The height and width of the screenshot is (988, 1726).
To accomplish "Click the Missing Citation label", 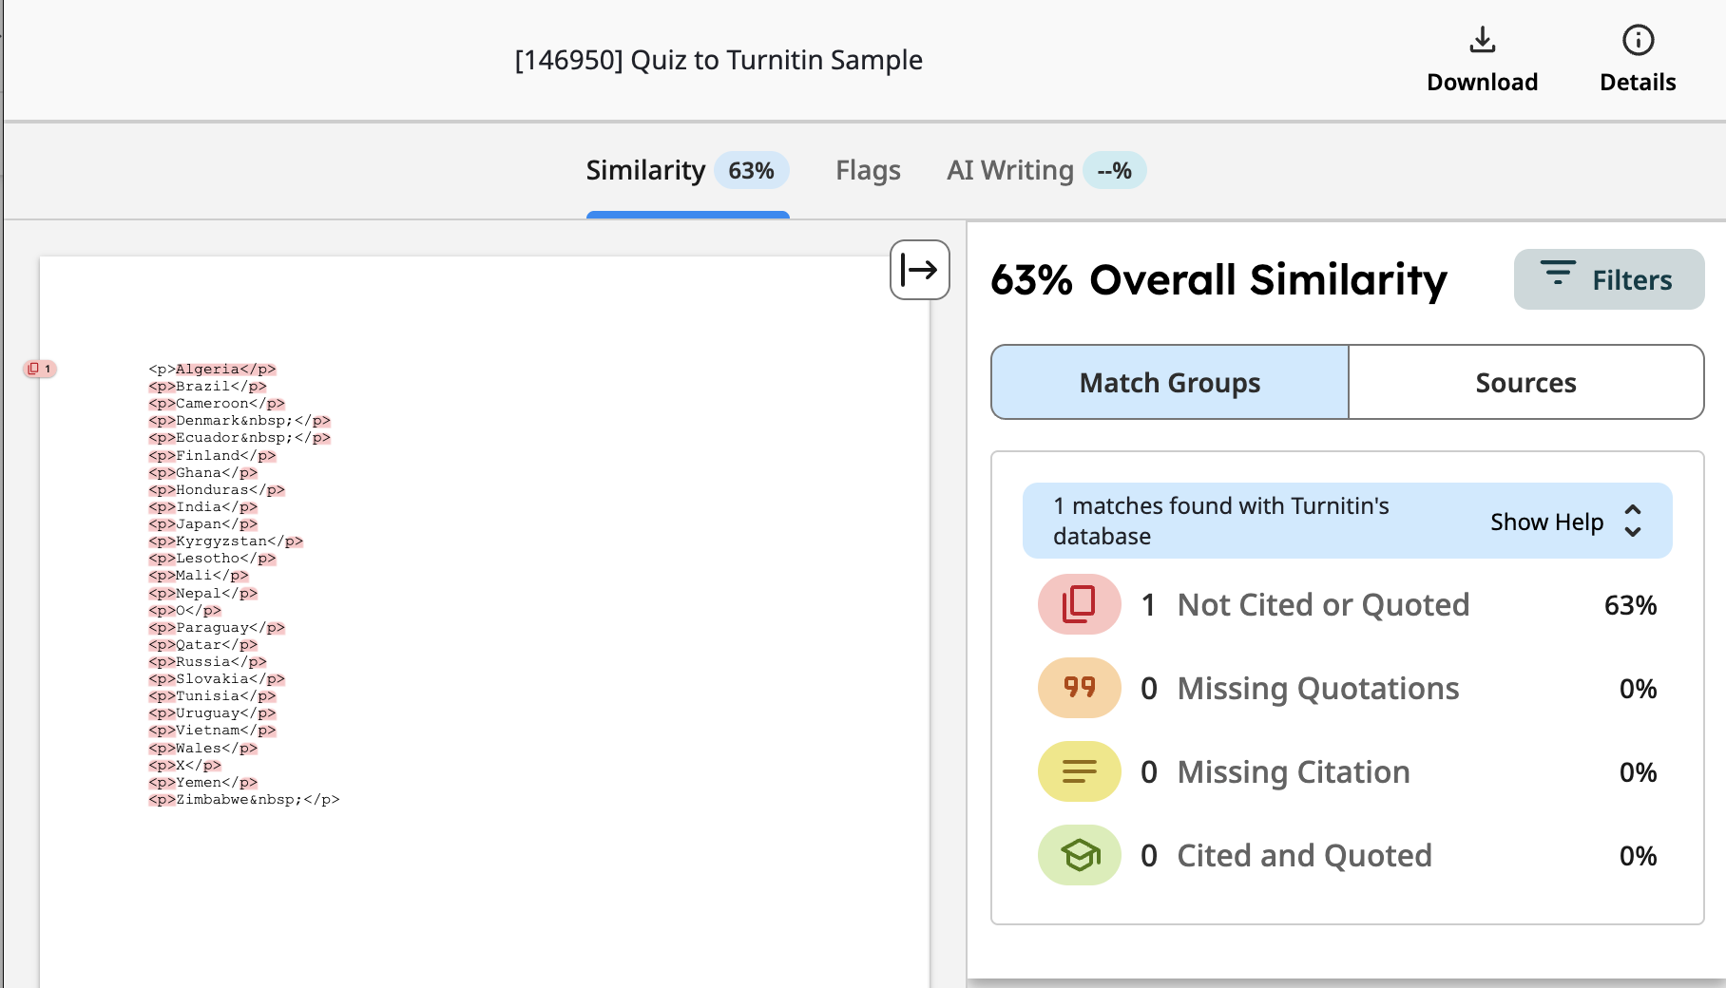I will point(1294,772).
